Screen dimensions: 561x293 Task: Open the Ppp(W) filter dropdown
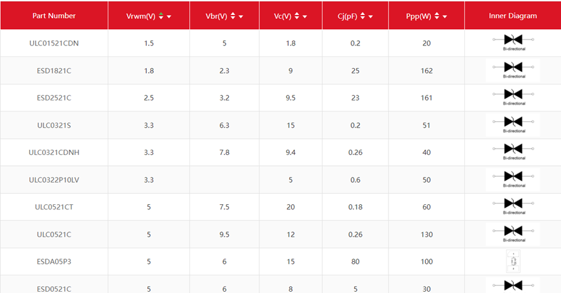pos(444,17)
